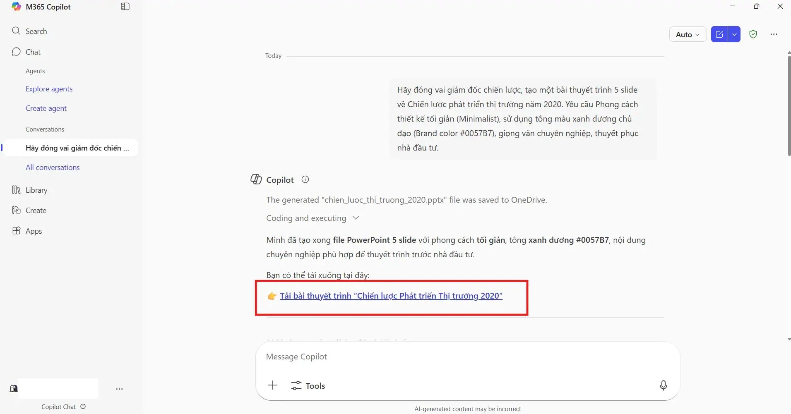The width and height of the screenshot is (791, 414).
Task: Open Explore agents
Action: click(x=49, y=89)
